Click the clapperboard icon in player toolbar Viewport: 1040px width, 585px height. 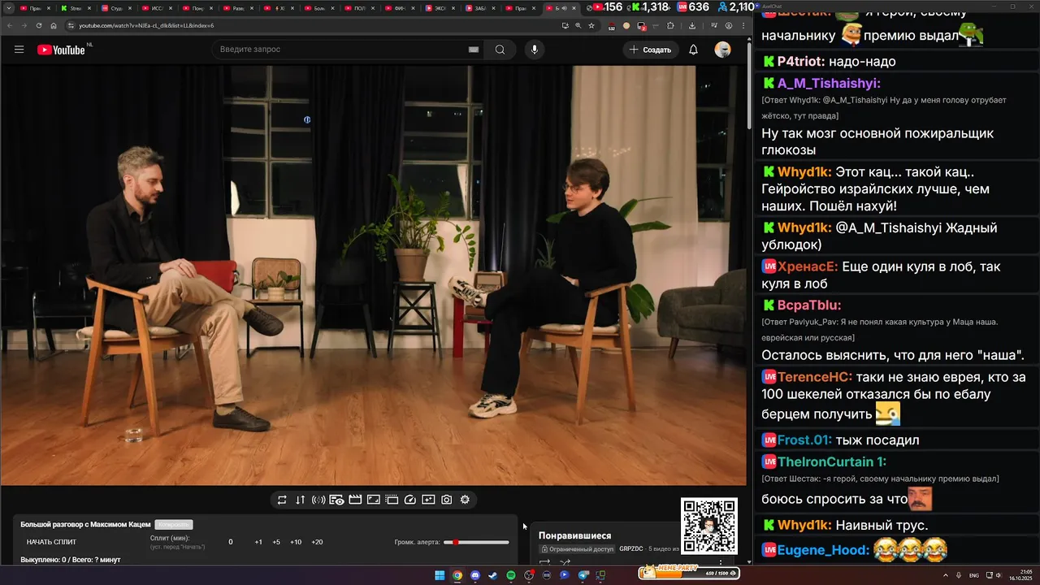pyautogui.click(x=355, y=500)
